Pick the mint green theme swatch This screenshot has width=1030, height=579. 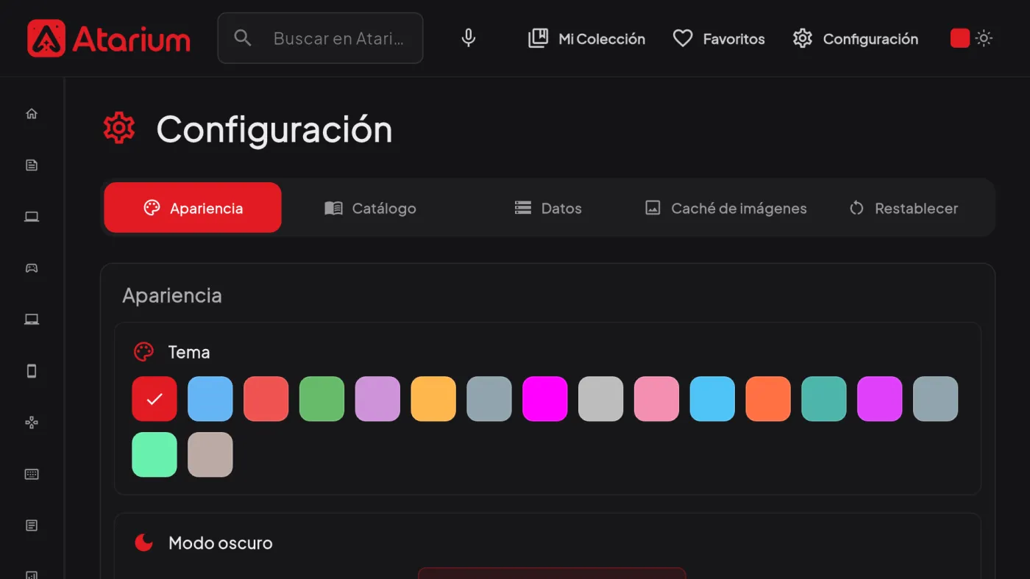pyautogui.click(x=154, y=455)
